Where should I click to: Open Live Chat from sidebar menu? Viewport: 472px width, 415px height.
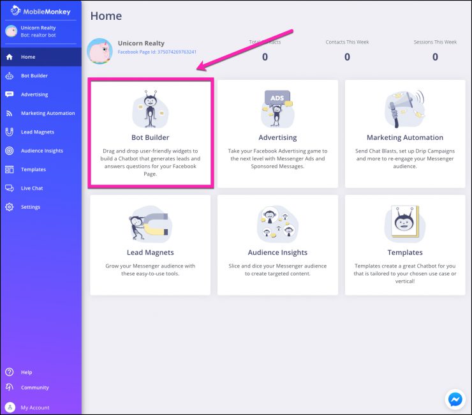[x=41, y=188]
